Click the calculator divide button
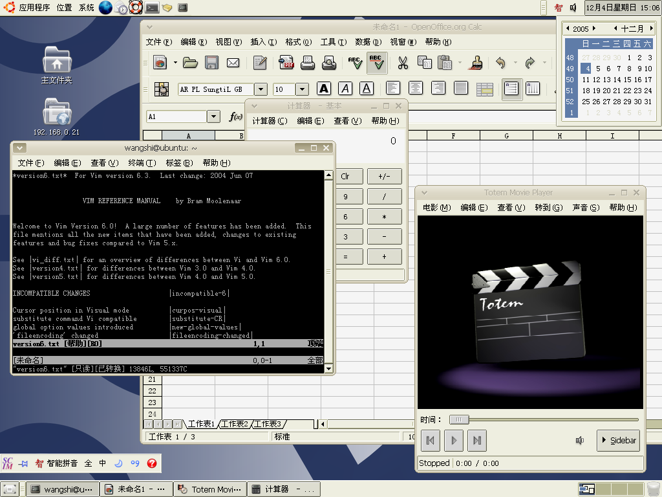 (384, 197)
